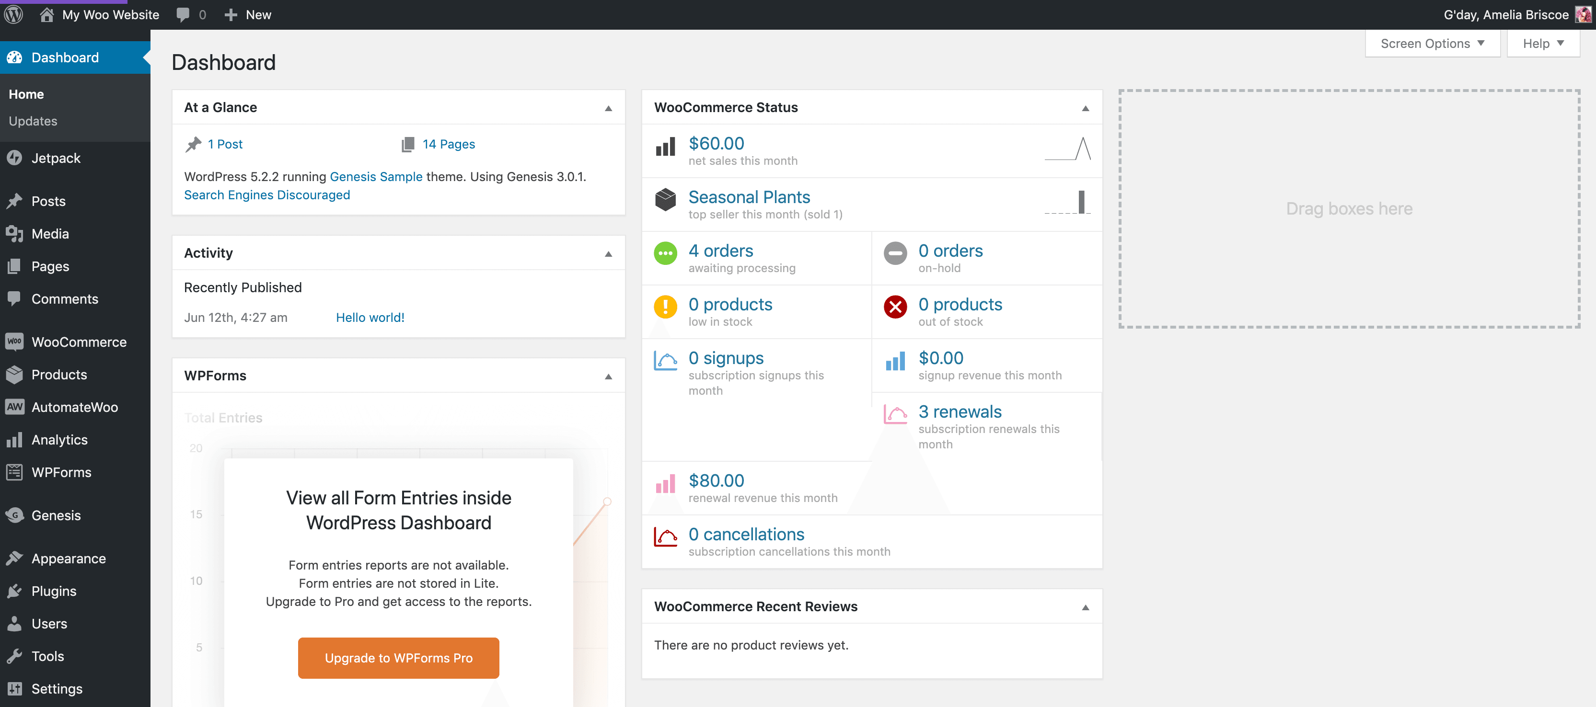Select the Jetpack sidebar icon
1596x707 pixels.
[15, 158]
